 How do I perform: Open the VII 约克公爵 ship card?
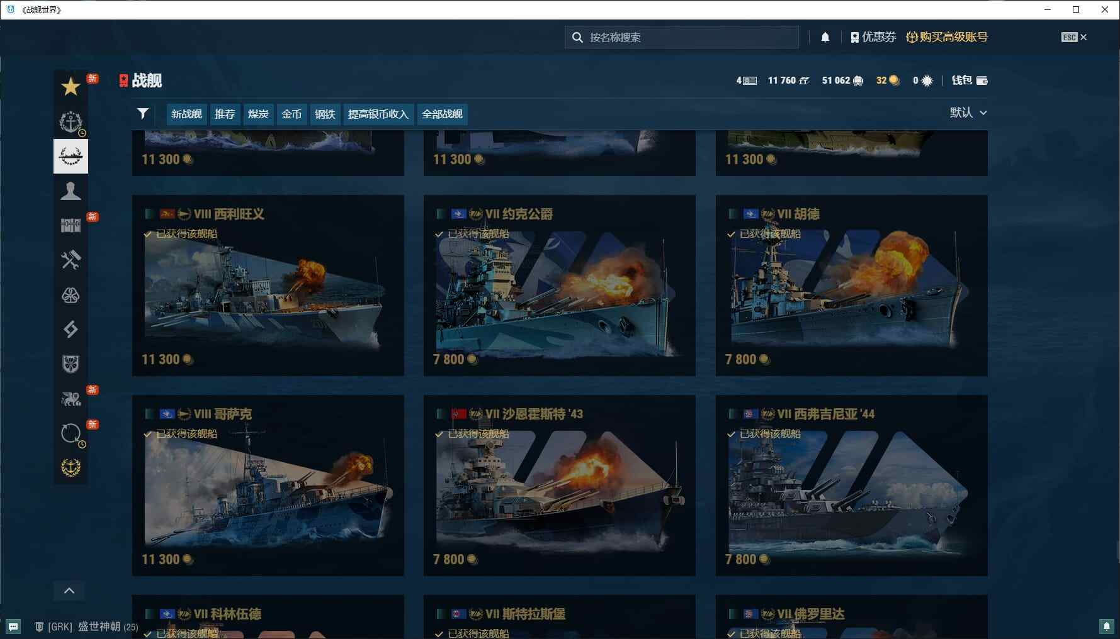(x=560, y=286)
